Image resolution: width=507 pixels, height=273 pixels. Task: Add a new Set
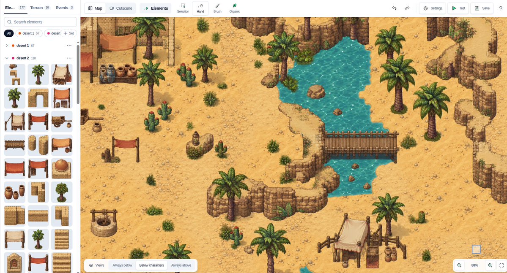click(69, 33)
